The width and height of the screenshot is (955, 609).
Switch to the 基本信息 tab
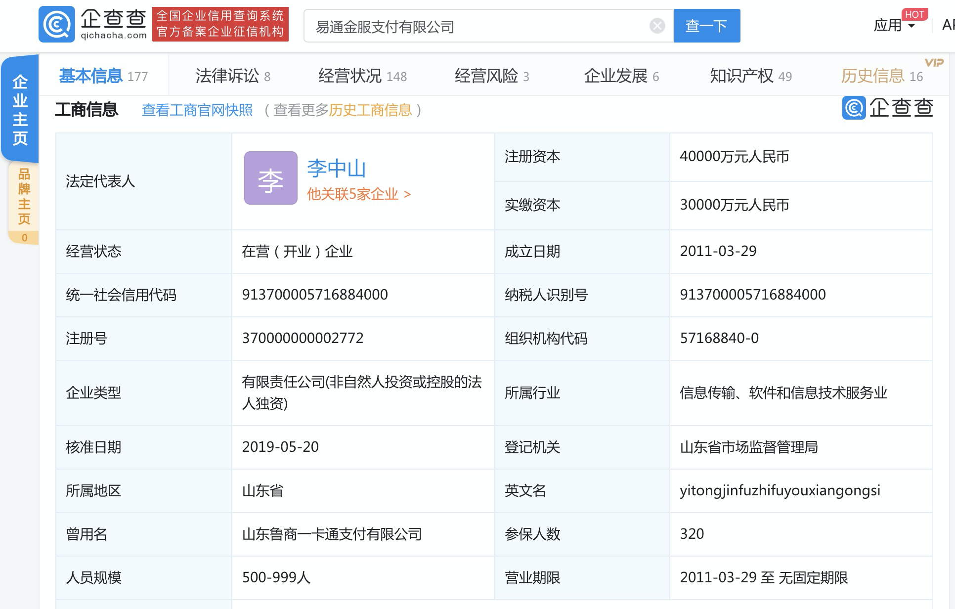103,76
